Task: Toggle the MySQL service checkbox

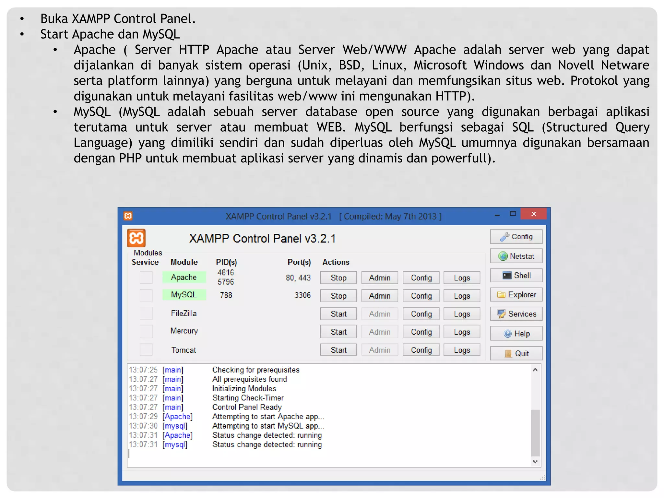Action: 146,295
